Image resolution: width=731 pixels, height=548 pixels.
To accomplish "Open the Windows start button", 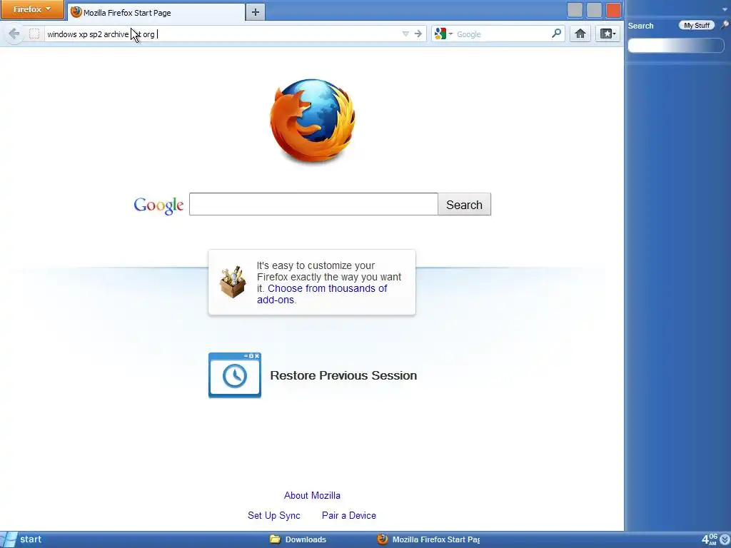I will tap(22, 539).
